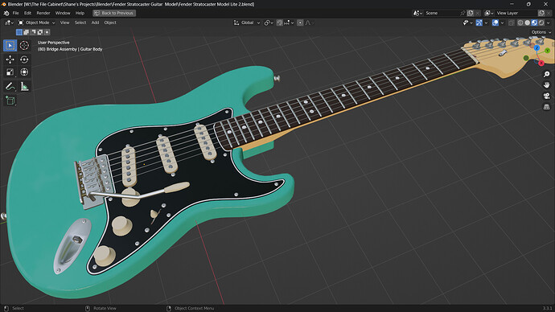
Task: Select the 3D Cursor tool
Action: (24, 45)
